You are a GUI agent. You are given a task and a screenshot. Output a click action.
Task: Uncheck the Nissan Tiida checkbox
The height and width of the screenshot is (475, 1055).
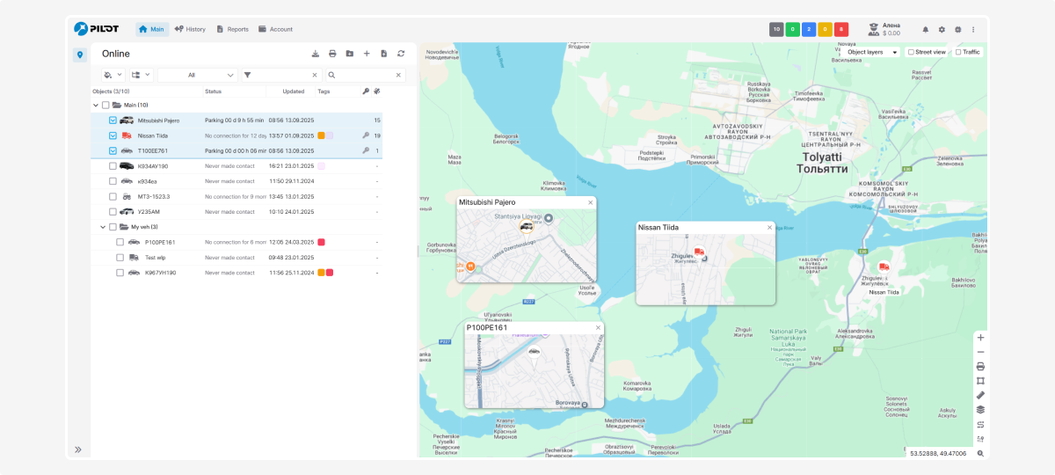113,135
